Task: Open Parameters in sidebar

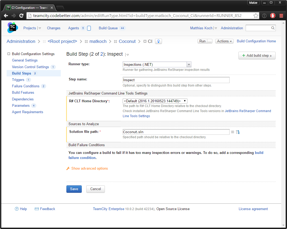Action: tap(21, 106)
